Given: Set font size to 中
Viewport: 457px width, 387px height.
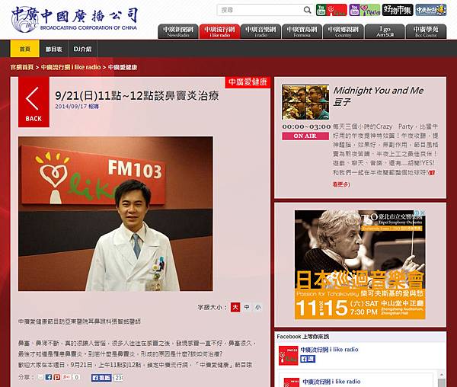Looking at the screenshot, I should point(247,307).
